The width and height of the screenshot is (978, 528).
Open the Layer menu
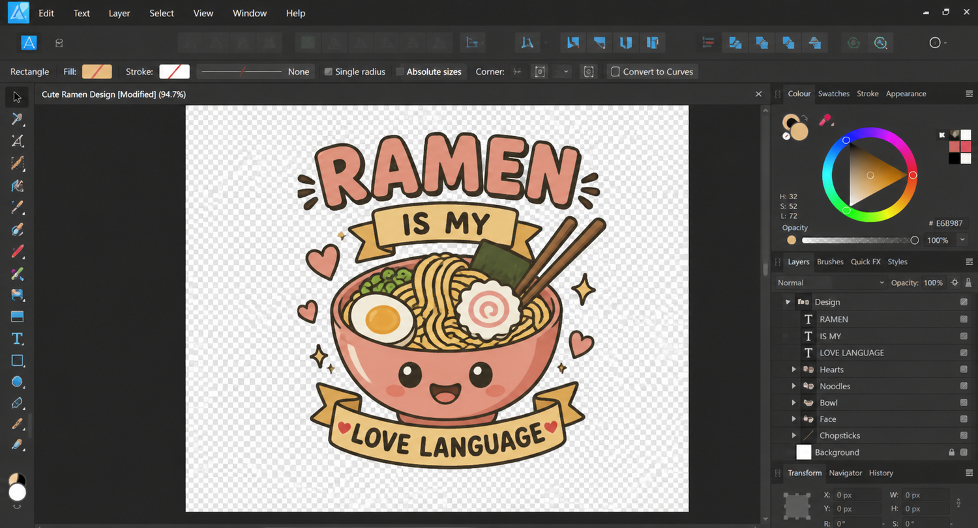point(119,13)
